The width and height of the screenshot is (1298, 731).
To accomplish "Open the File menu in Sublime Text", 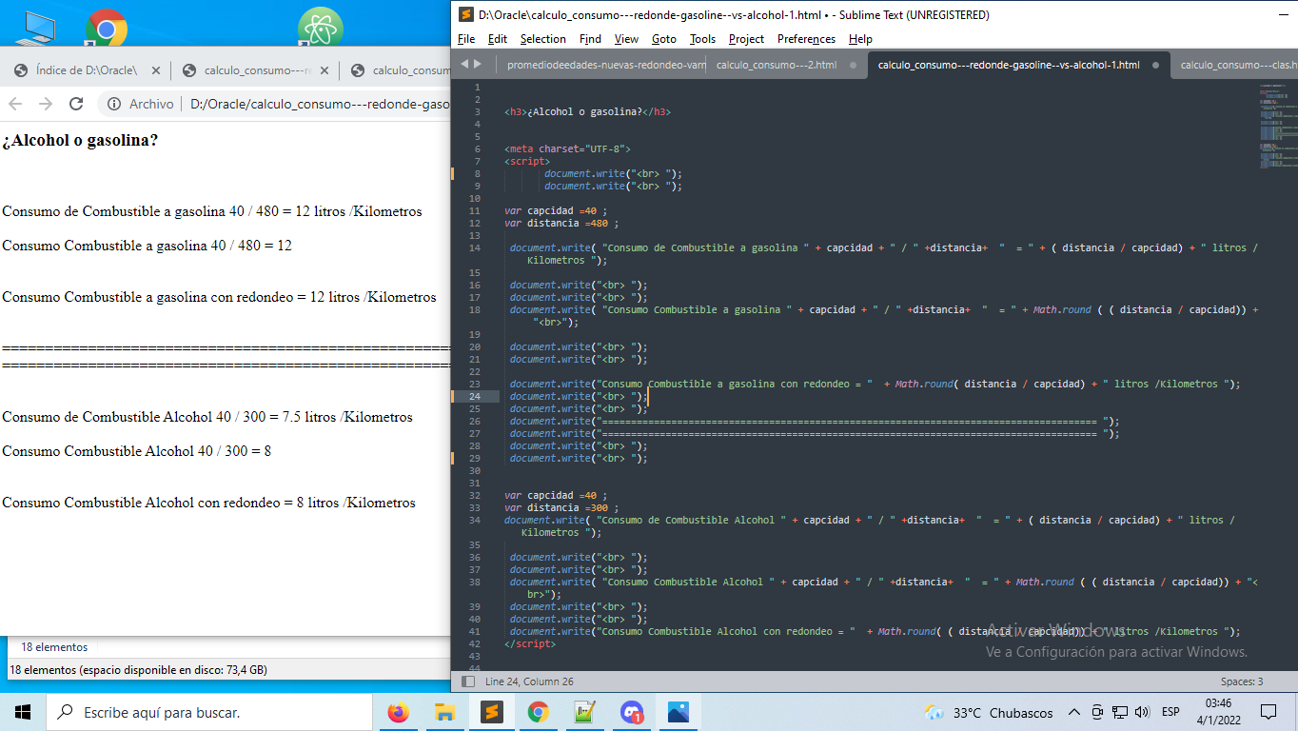I will coord(466,39).
